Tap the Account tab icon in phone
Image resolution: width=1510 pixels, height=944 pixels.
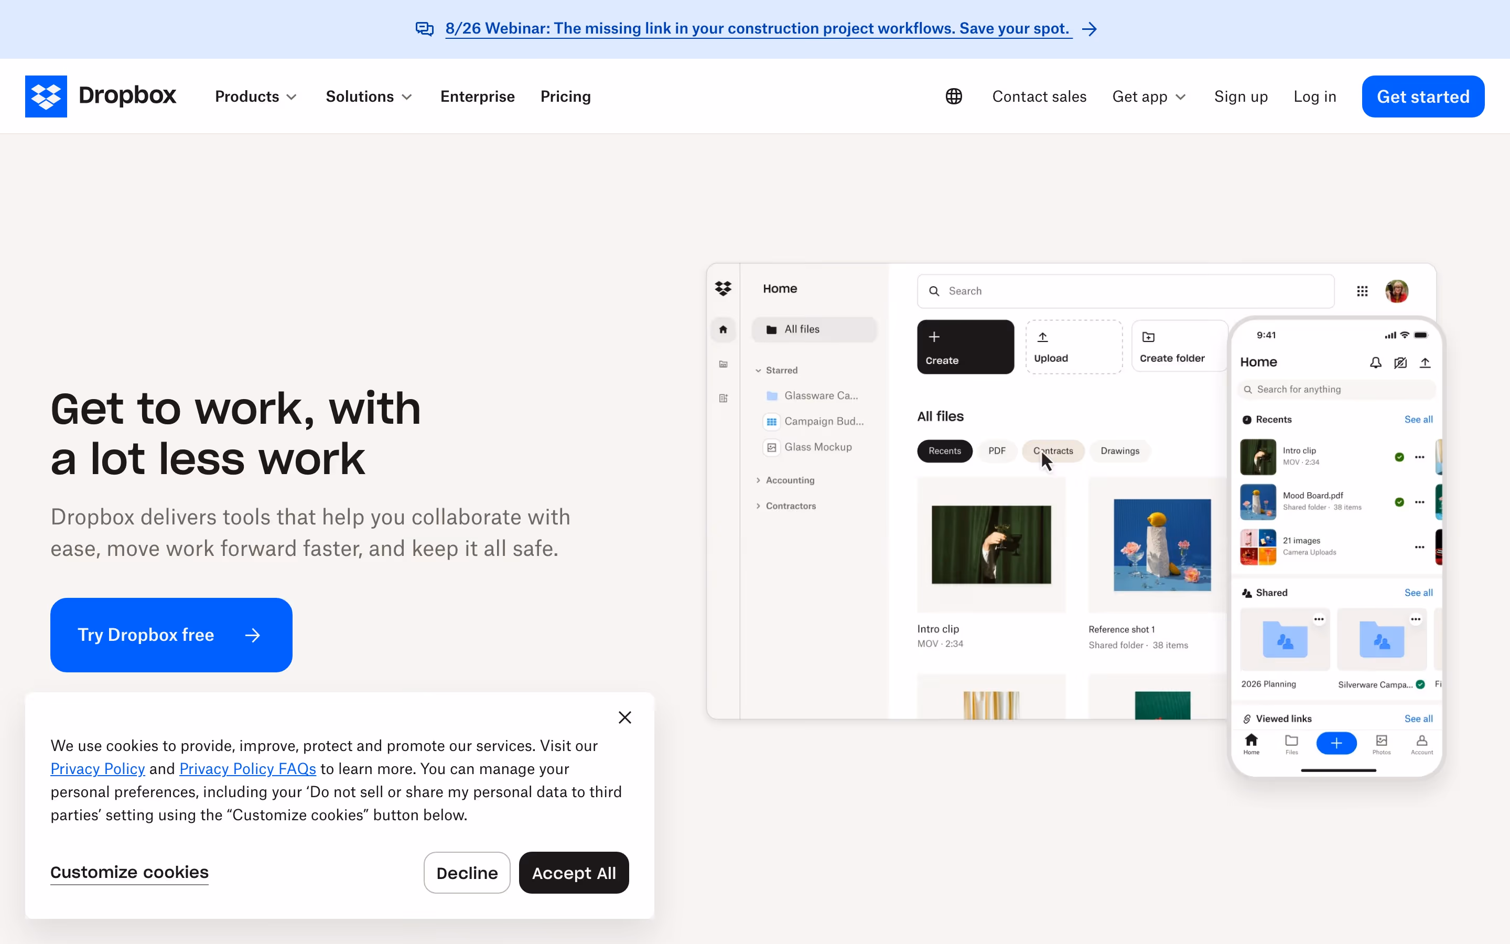pos(1421,744)
